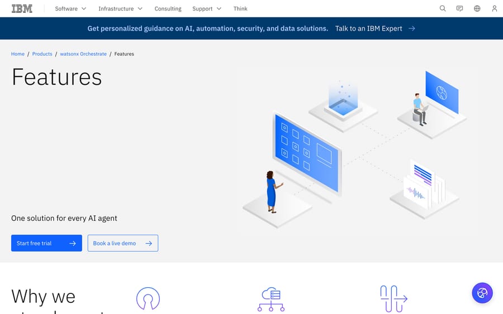Image resolution: width=503 pixels, height=314 pixels.
Task: Expand the Software menu
Action: click(x=70, y=8)
